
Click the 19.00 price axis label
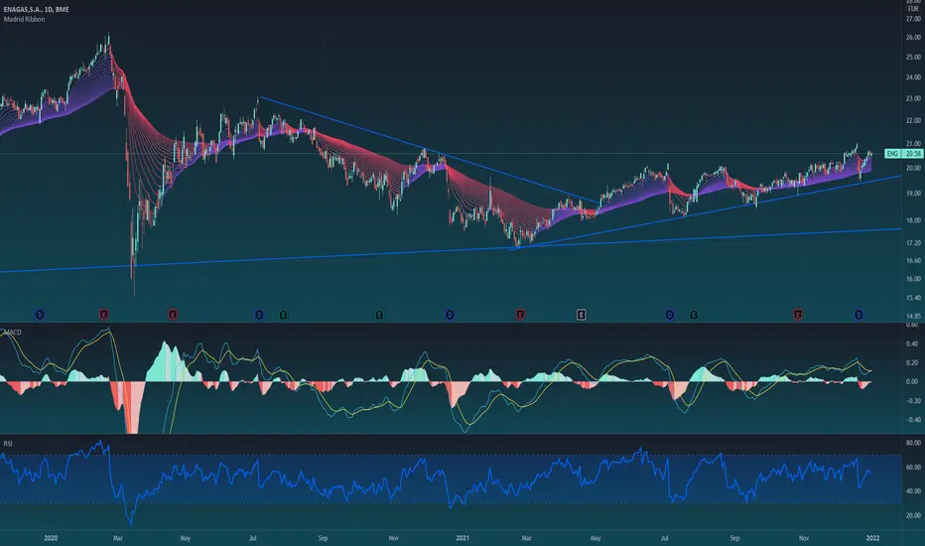[x=913, y=193]
